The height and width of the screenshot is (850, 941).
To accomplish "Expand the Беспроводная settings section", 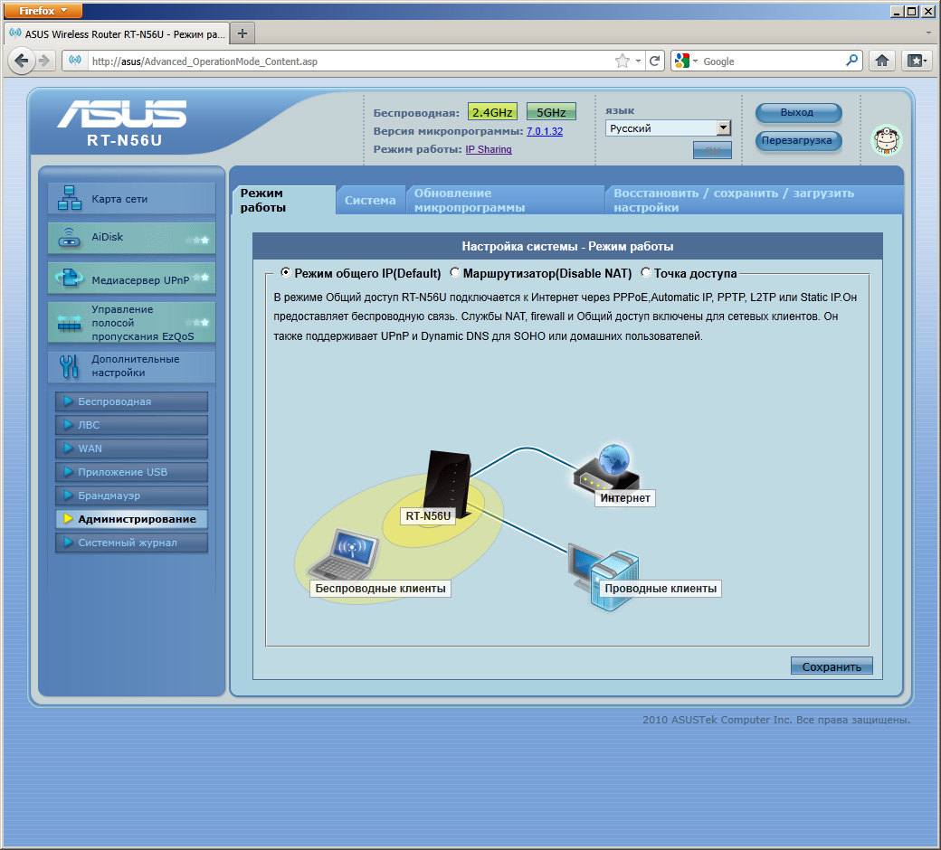I will [131, 401].
